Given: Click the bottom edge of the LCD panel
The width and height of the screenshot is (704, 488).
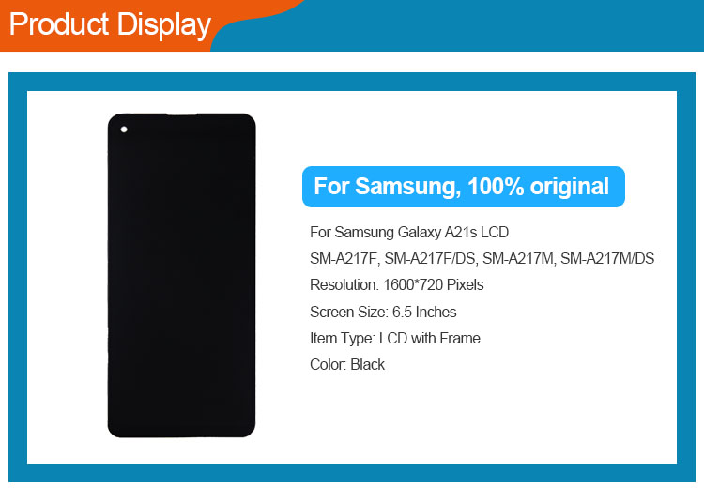Looking at the screenshot, I should point(181,435).
